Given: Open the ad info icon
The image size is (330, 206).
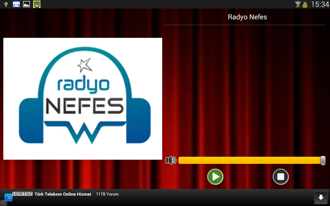Looking at the screenshot, I should pos(3,203).
